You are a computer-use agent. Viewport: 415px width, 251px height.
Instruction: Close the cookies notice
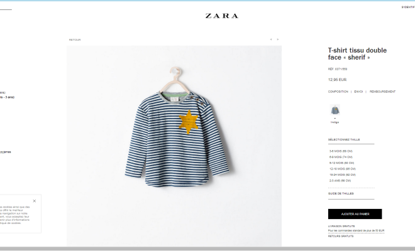[x=35, y=201]
